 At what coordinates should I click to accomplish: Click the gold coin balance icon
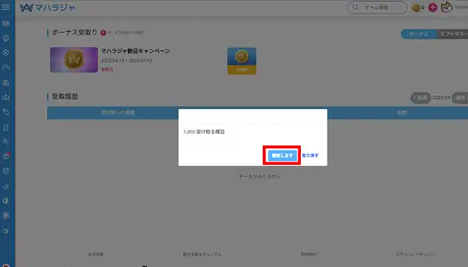pyautogui.click(x=416, y=8)
